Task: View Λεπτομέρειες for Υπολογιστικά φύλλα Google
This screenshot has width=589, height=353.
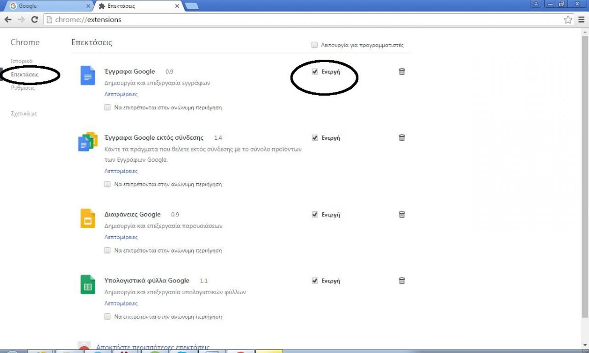Action: click(121, 303)
